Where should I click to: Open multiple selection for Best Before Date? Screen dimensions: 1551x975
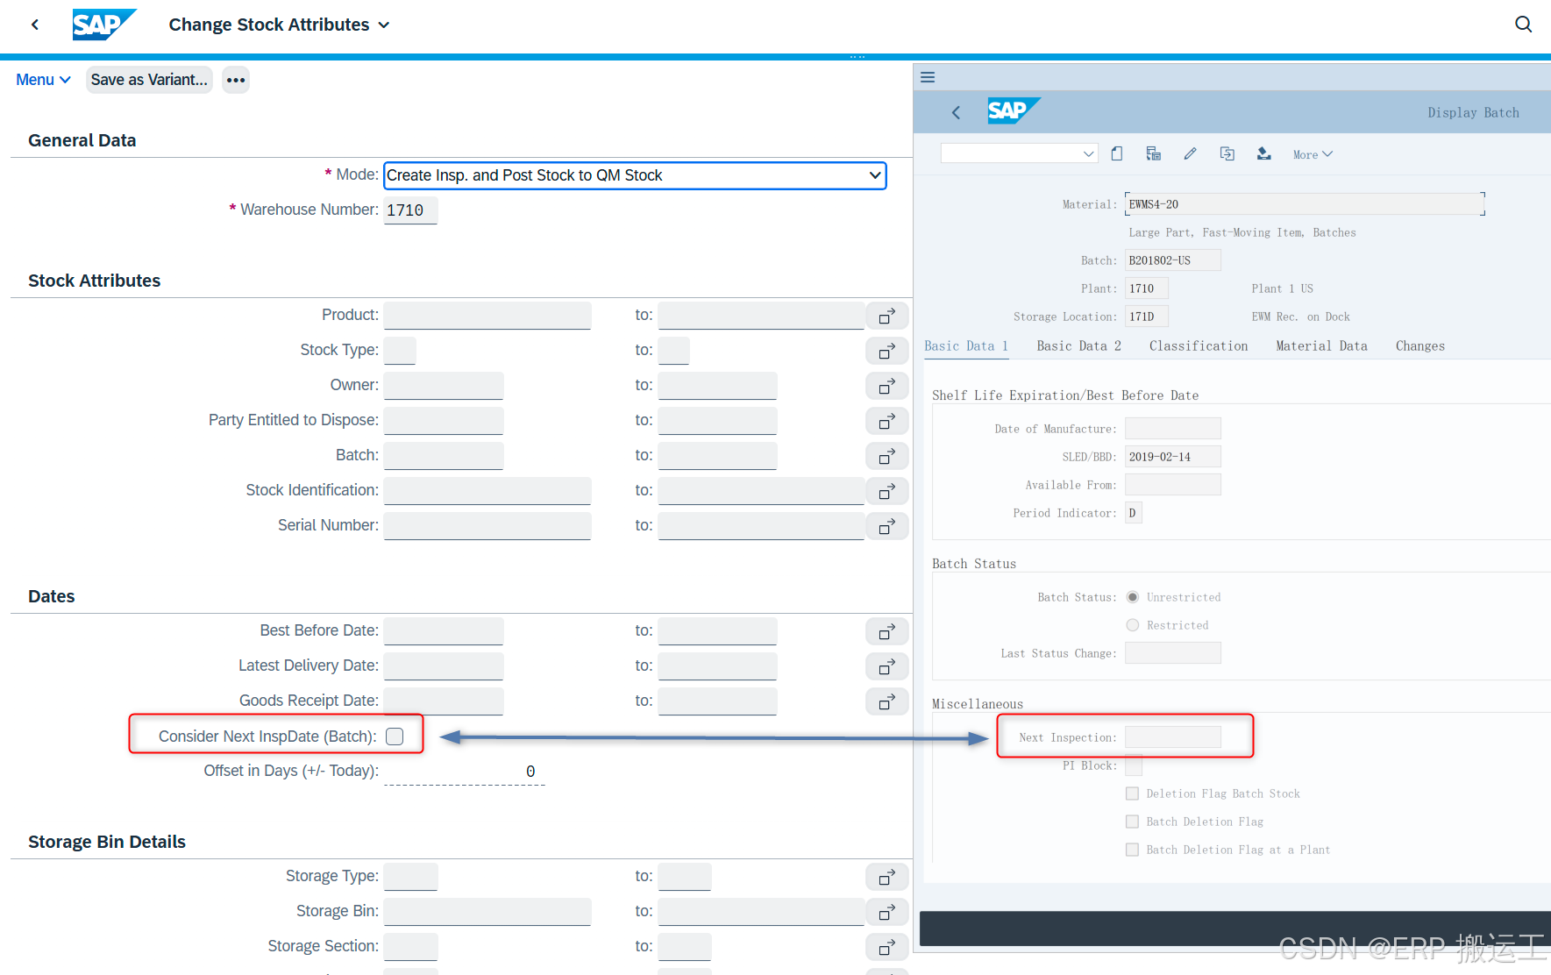887,631
